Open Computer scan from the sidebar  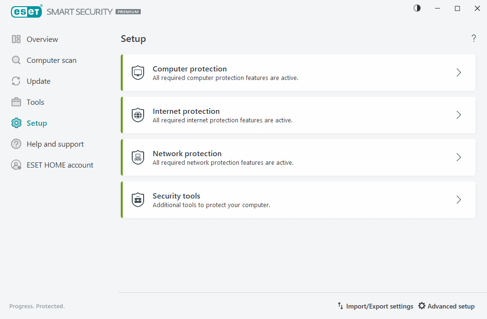pos(51,60)
